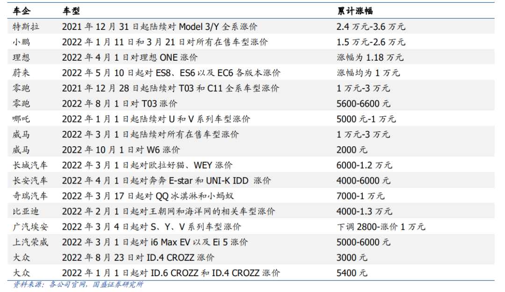Click the value 5400 元
This screenshot has height=292, width=505.
point(352,273)
